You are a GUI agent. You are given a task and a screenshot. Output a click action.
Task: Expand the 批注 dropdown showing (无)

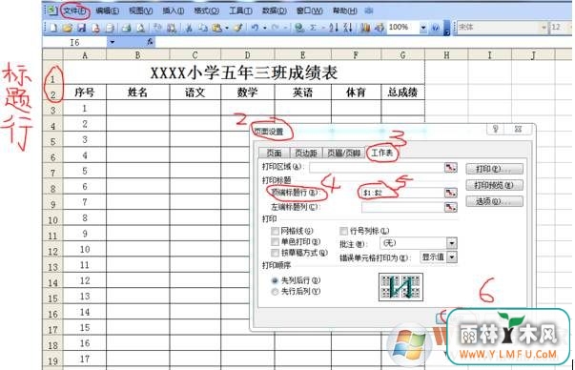coord(452,243)
